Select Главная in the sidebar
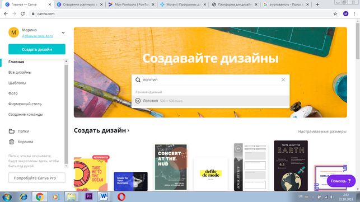360x202 pixels. coord(16,62)
